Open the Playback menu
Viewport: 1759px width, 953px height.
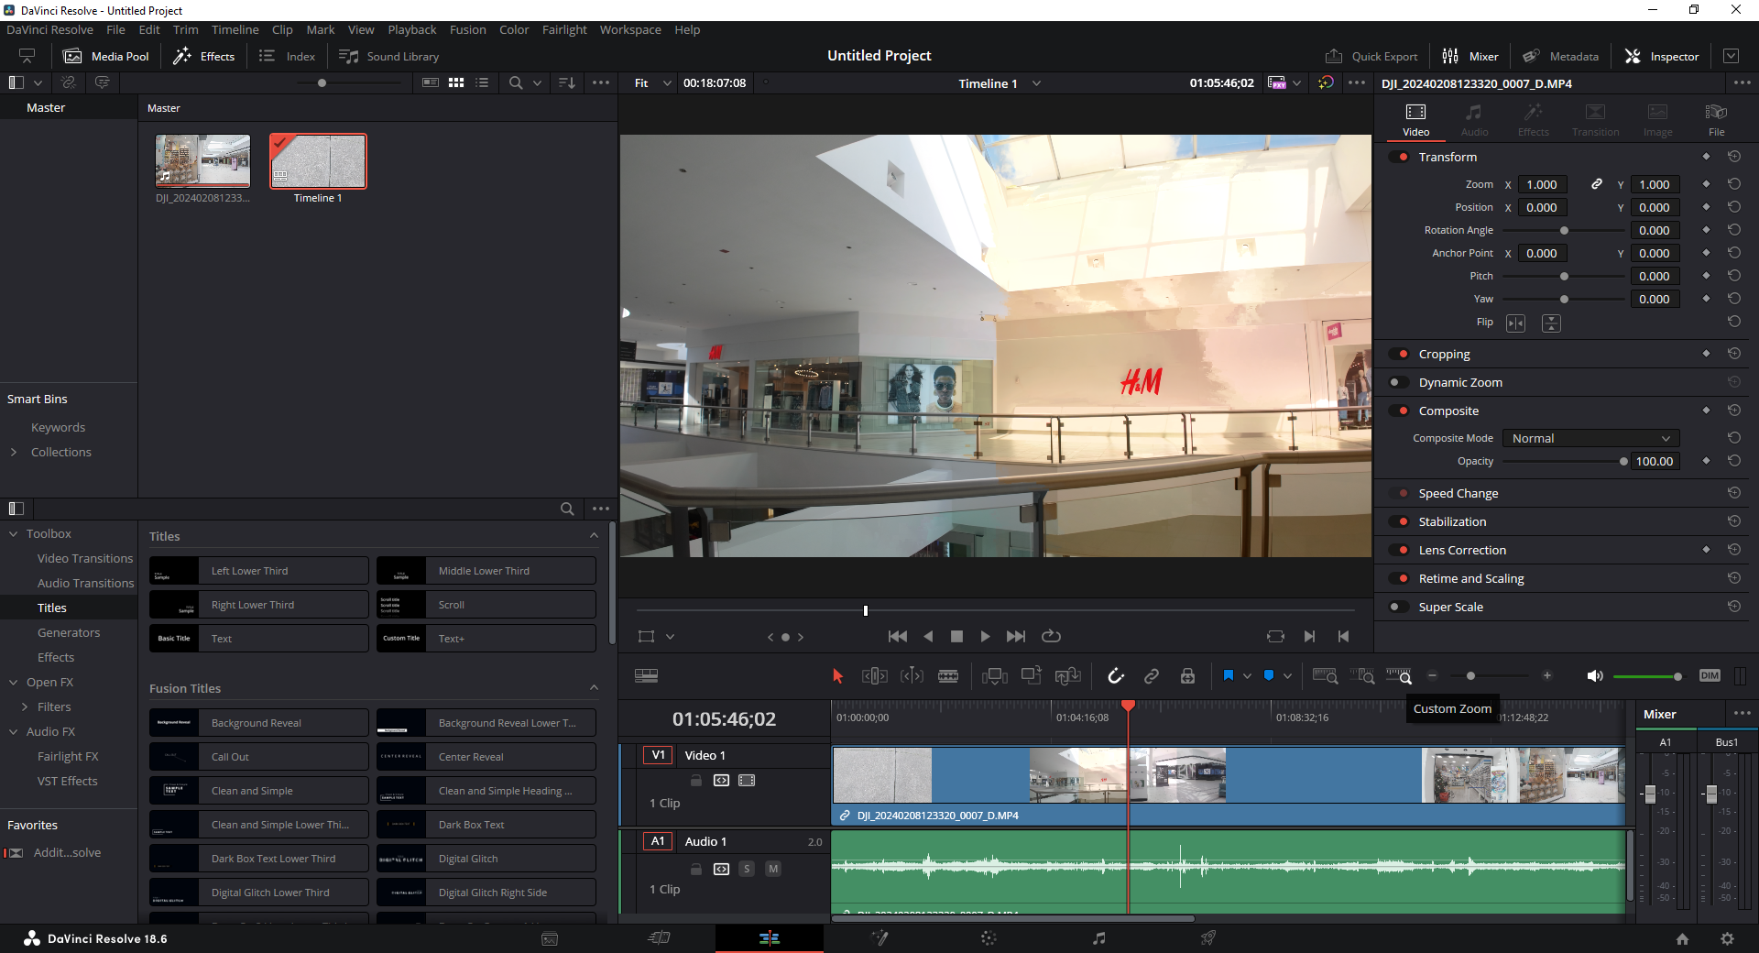(x=412, y=29)
